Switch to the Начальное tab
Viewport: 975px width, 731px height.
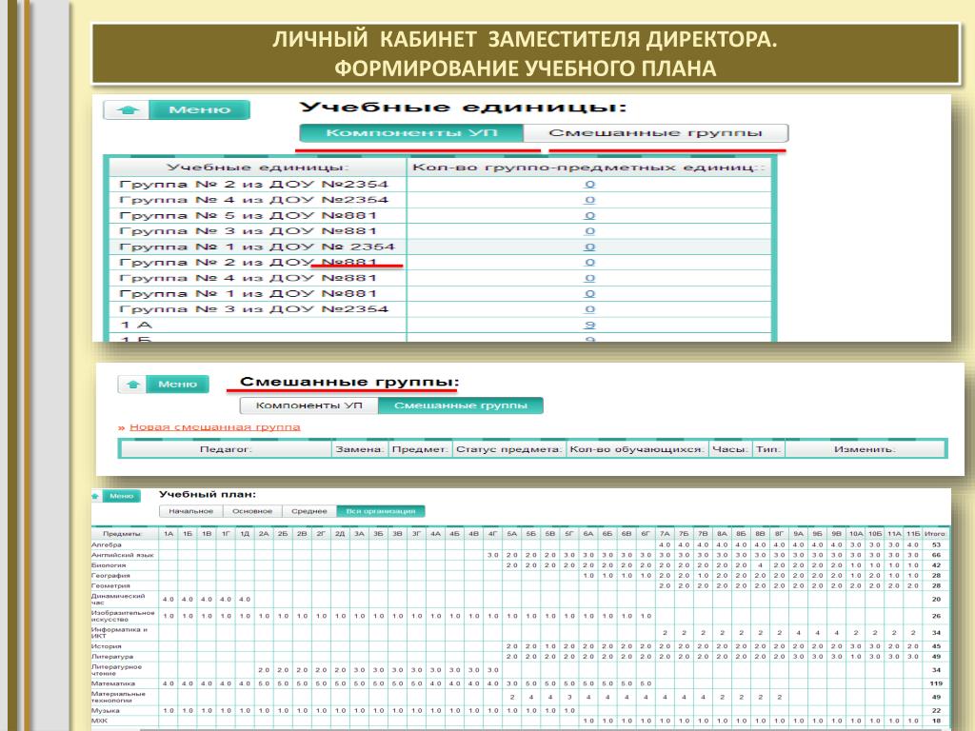[190, 511]
